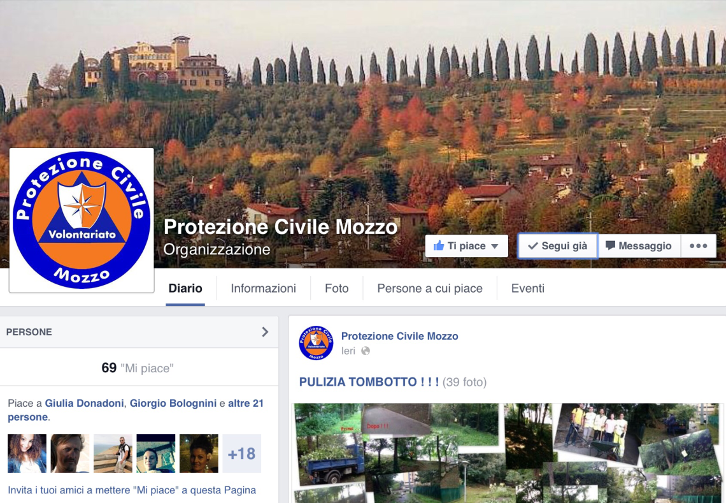Click the speech bubble Messaggio icon
726x503 pixels.
tap(610, 245)
